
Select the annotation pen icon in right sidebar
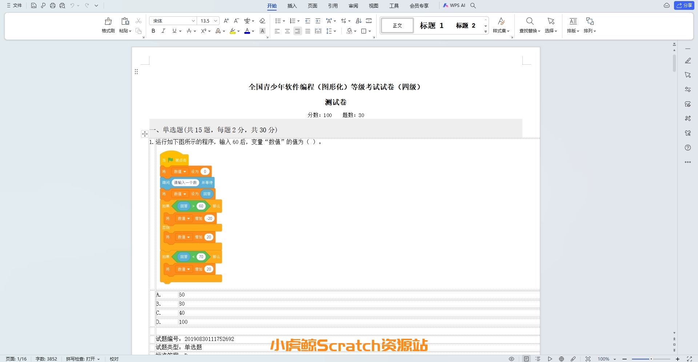pyautogui.click(x=687, y=60)
